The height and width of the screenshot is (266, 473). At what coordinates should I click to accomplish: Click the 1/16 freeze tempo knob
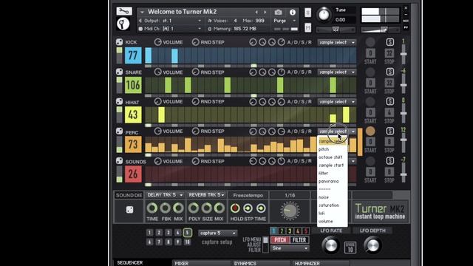tap(290, 210)
